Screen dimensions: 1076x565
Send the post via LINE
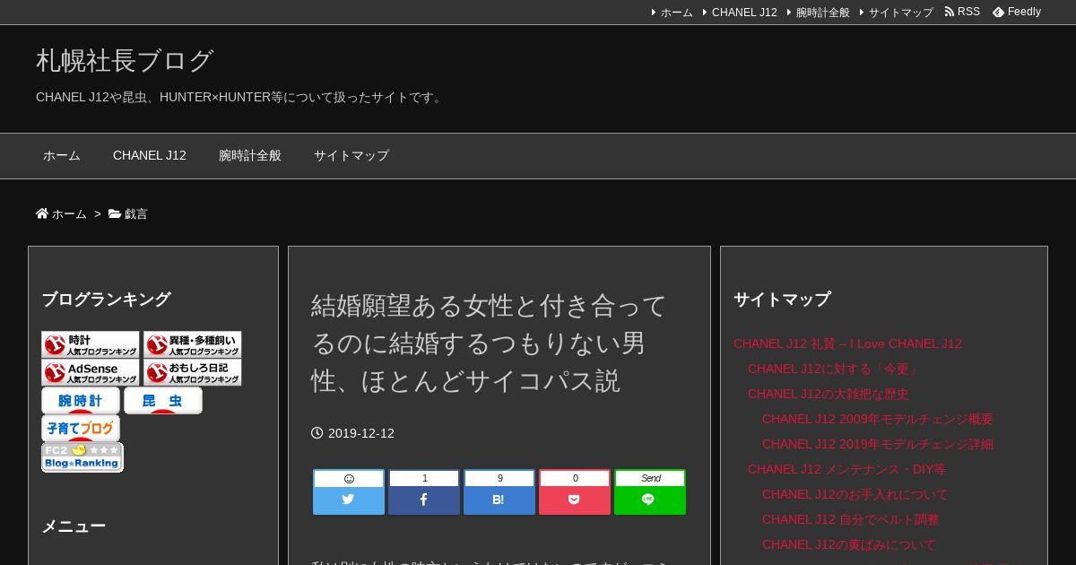pos(650,491)
